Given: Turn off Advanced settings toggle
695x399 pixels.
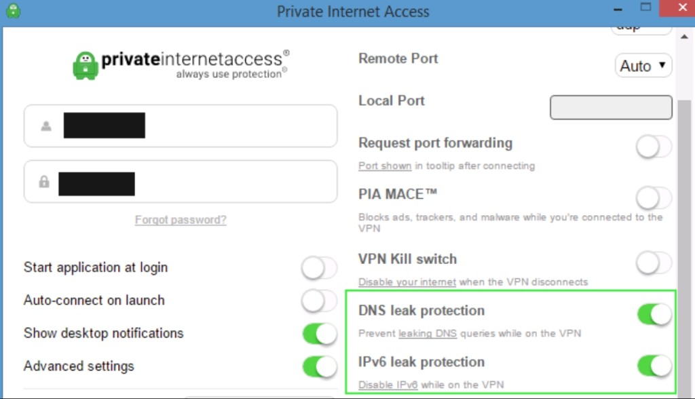Looking at the screenshot, I should pos(319,366).
